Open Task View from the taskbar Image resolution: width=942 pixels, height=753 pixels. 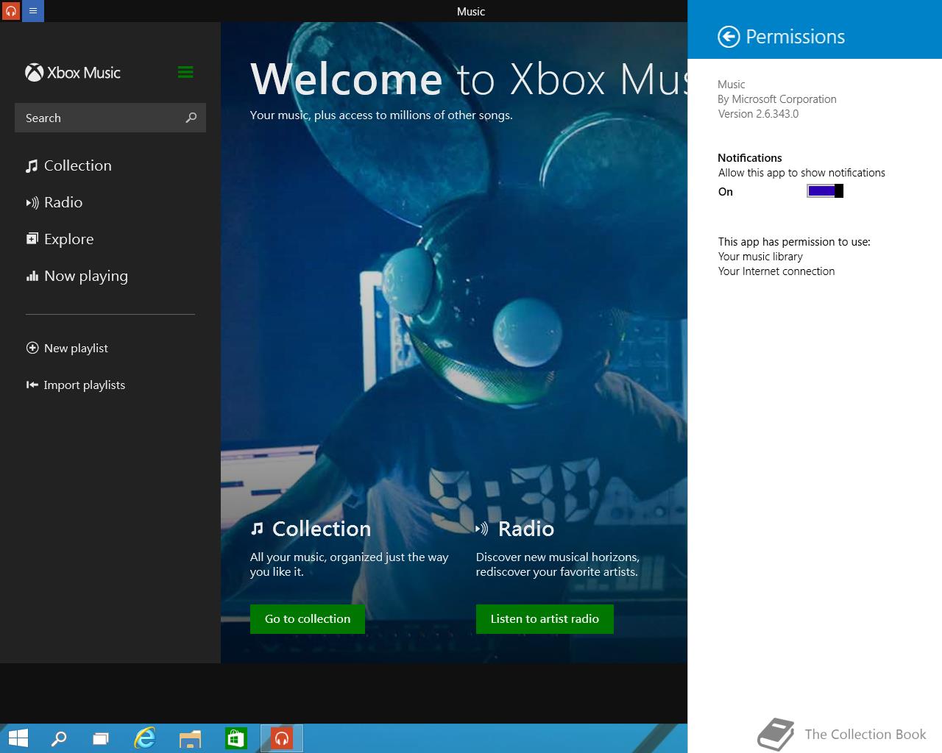point(101,738)
